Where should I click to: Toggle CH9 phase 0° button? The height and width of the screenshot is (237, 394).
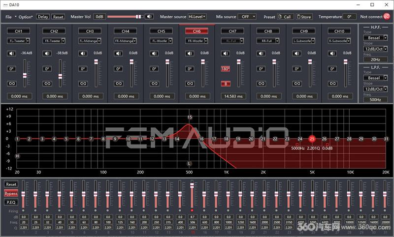pos(297,69)
